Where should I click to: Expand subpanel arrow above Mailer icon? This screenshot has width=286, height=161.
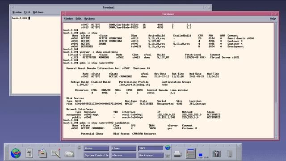(70, 145)
